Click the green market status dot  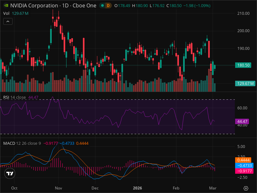(102, 5)
